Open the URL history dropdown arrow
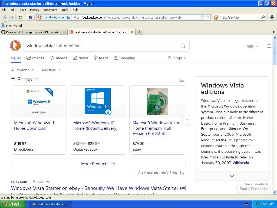The width and height of the screenshot is (277, 208). (x=208, y=17)
